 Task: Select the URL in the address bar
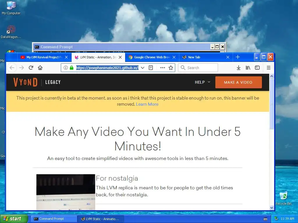(x=107, y=68)
